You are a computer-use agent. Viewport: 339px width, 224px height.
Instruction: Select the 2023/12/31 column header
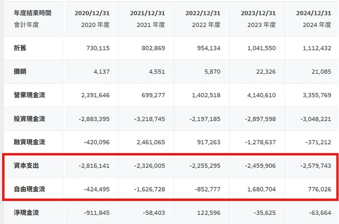pyautogui.click(x=258, y=13)
